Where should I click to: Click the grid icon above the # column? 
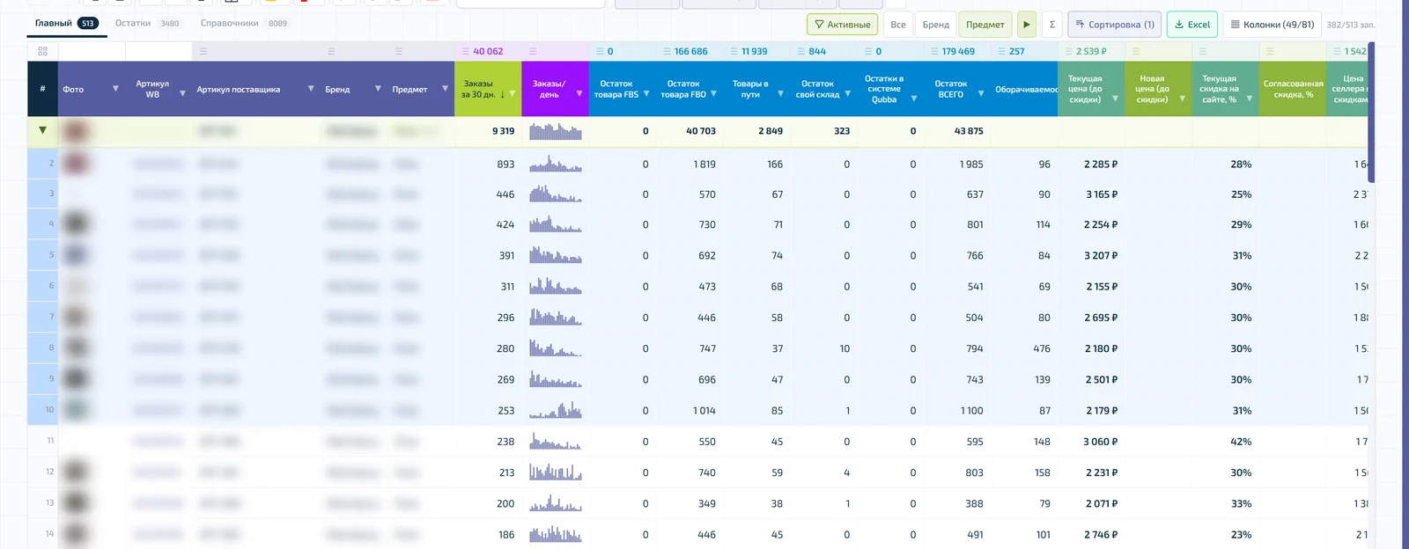click(x=42, y=52)
